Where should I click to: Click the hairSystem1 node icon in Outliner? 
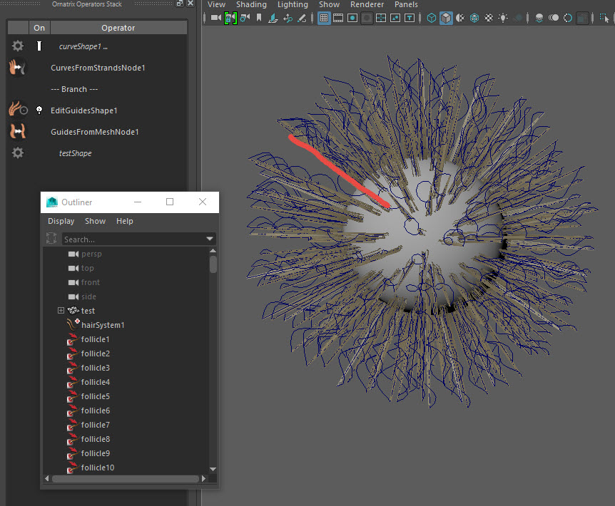[72, 325]
